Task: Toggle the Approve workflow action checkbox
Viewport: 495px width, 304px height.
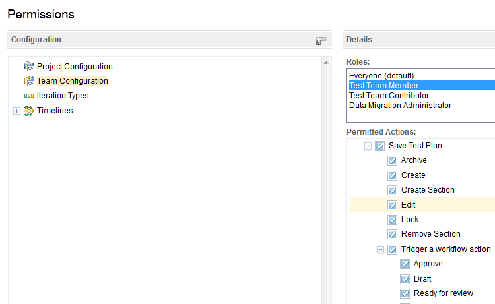Action: pos(405,264)
